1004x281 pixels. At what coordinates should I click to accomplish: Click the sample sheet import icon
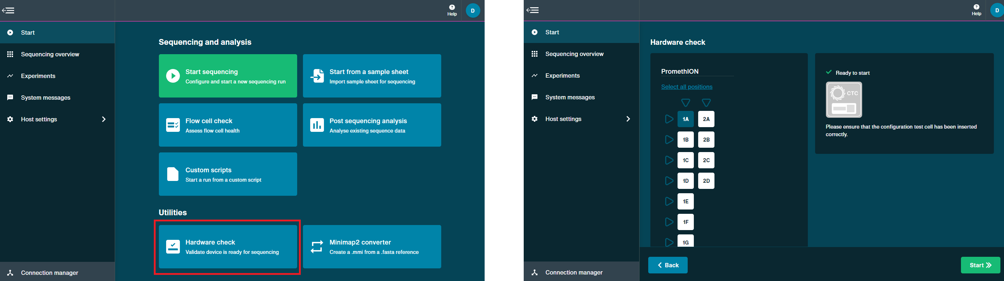click(317, 76)
